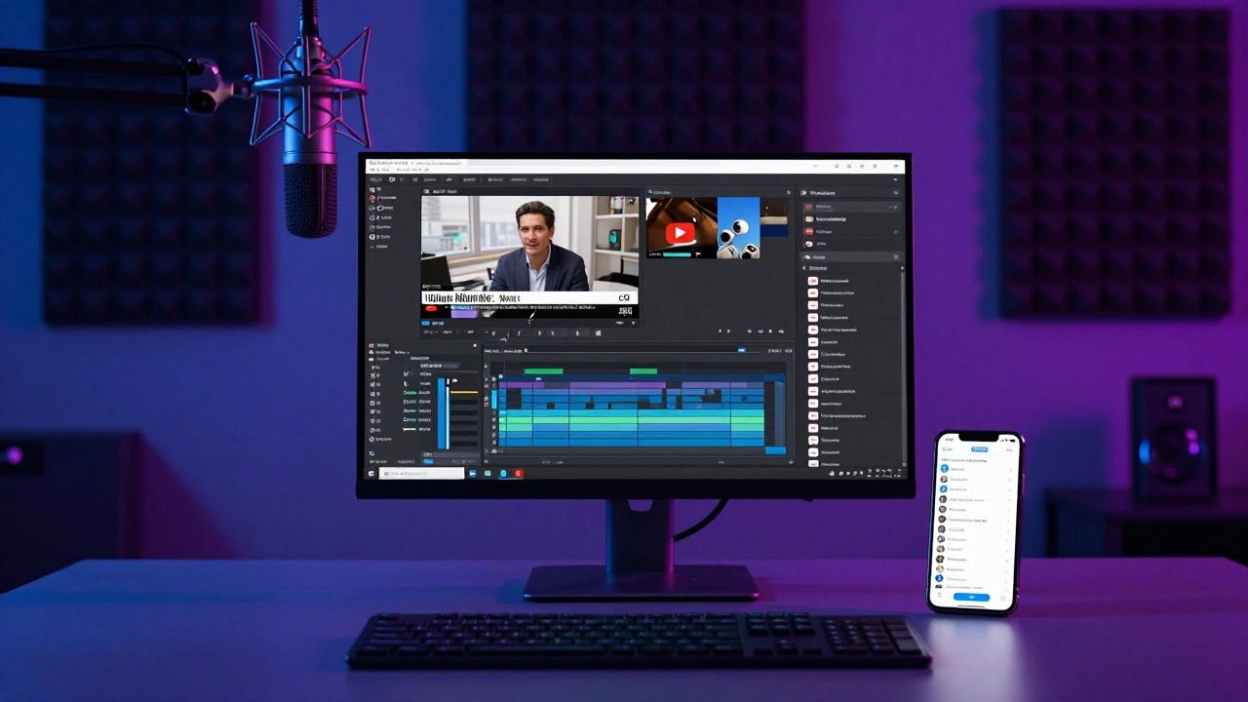
Task: Click the microphone icon in the audio mixer panel
Action: [x=453, y=380]
